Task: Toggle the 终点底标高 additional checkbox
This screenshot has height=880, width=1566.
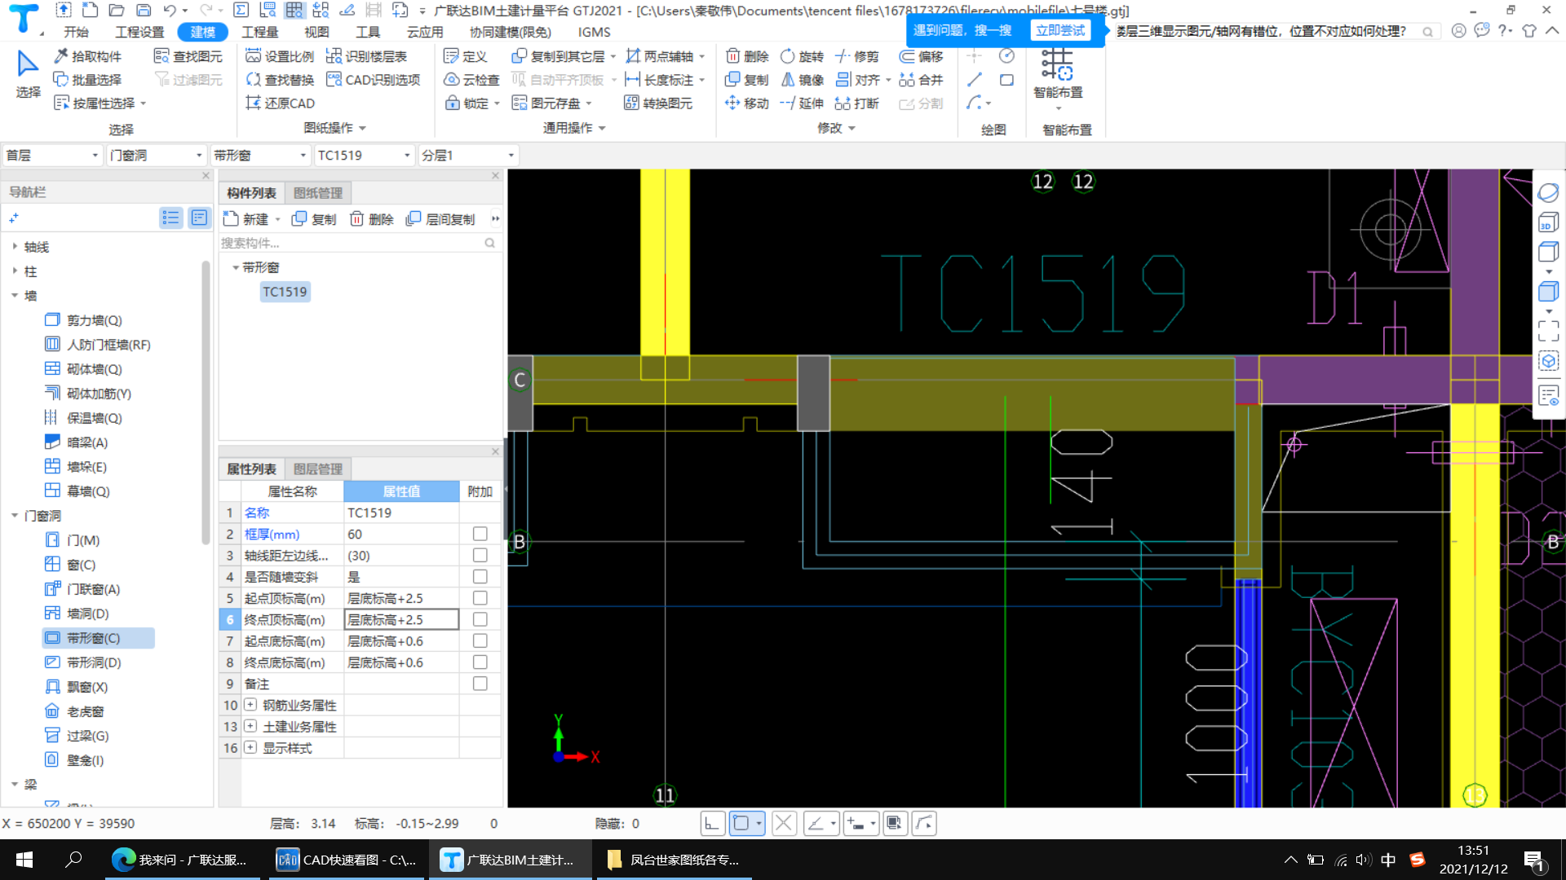Action: (480, 662)
